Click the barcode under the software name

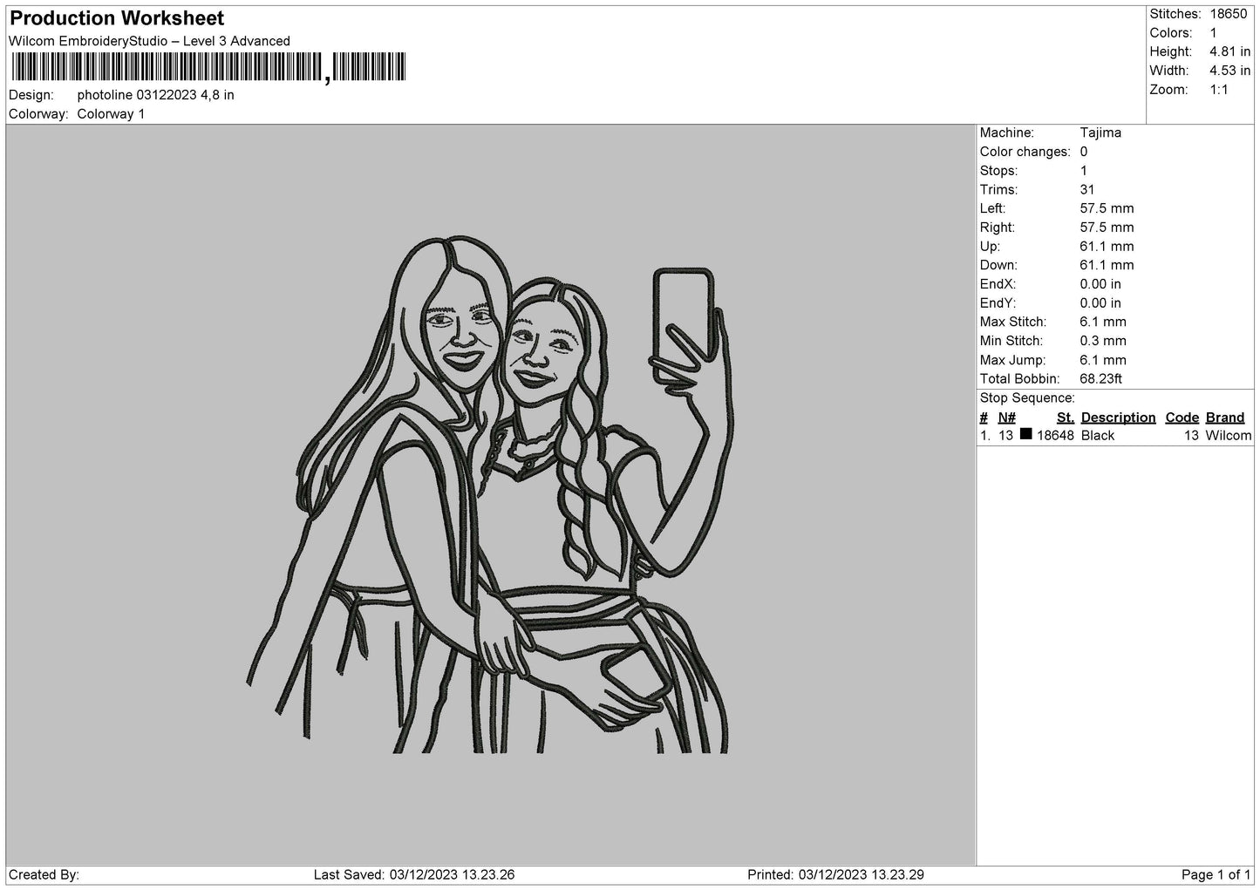(x=209, y=67)
